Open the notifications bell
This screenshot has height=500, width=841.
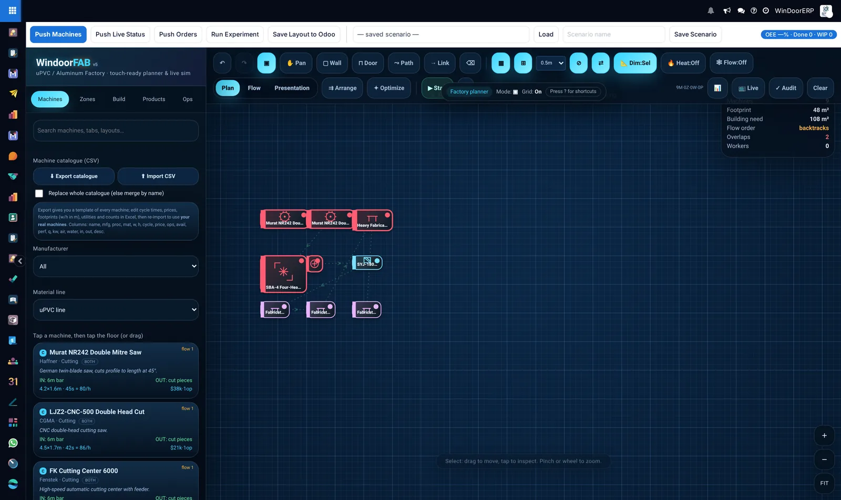coord(711,11)
